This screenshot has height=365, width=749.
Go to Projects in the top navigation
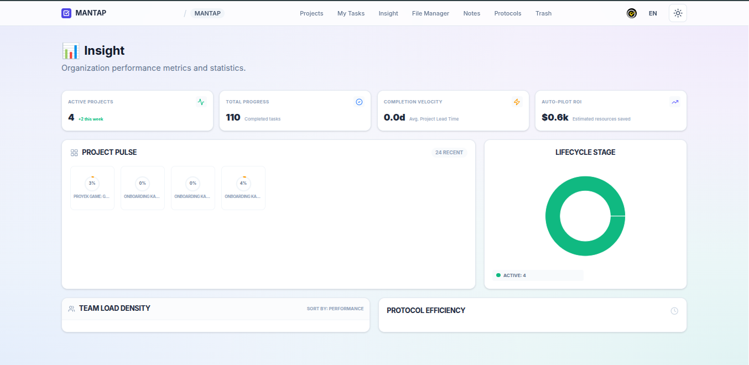click(311, 13)
